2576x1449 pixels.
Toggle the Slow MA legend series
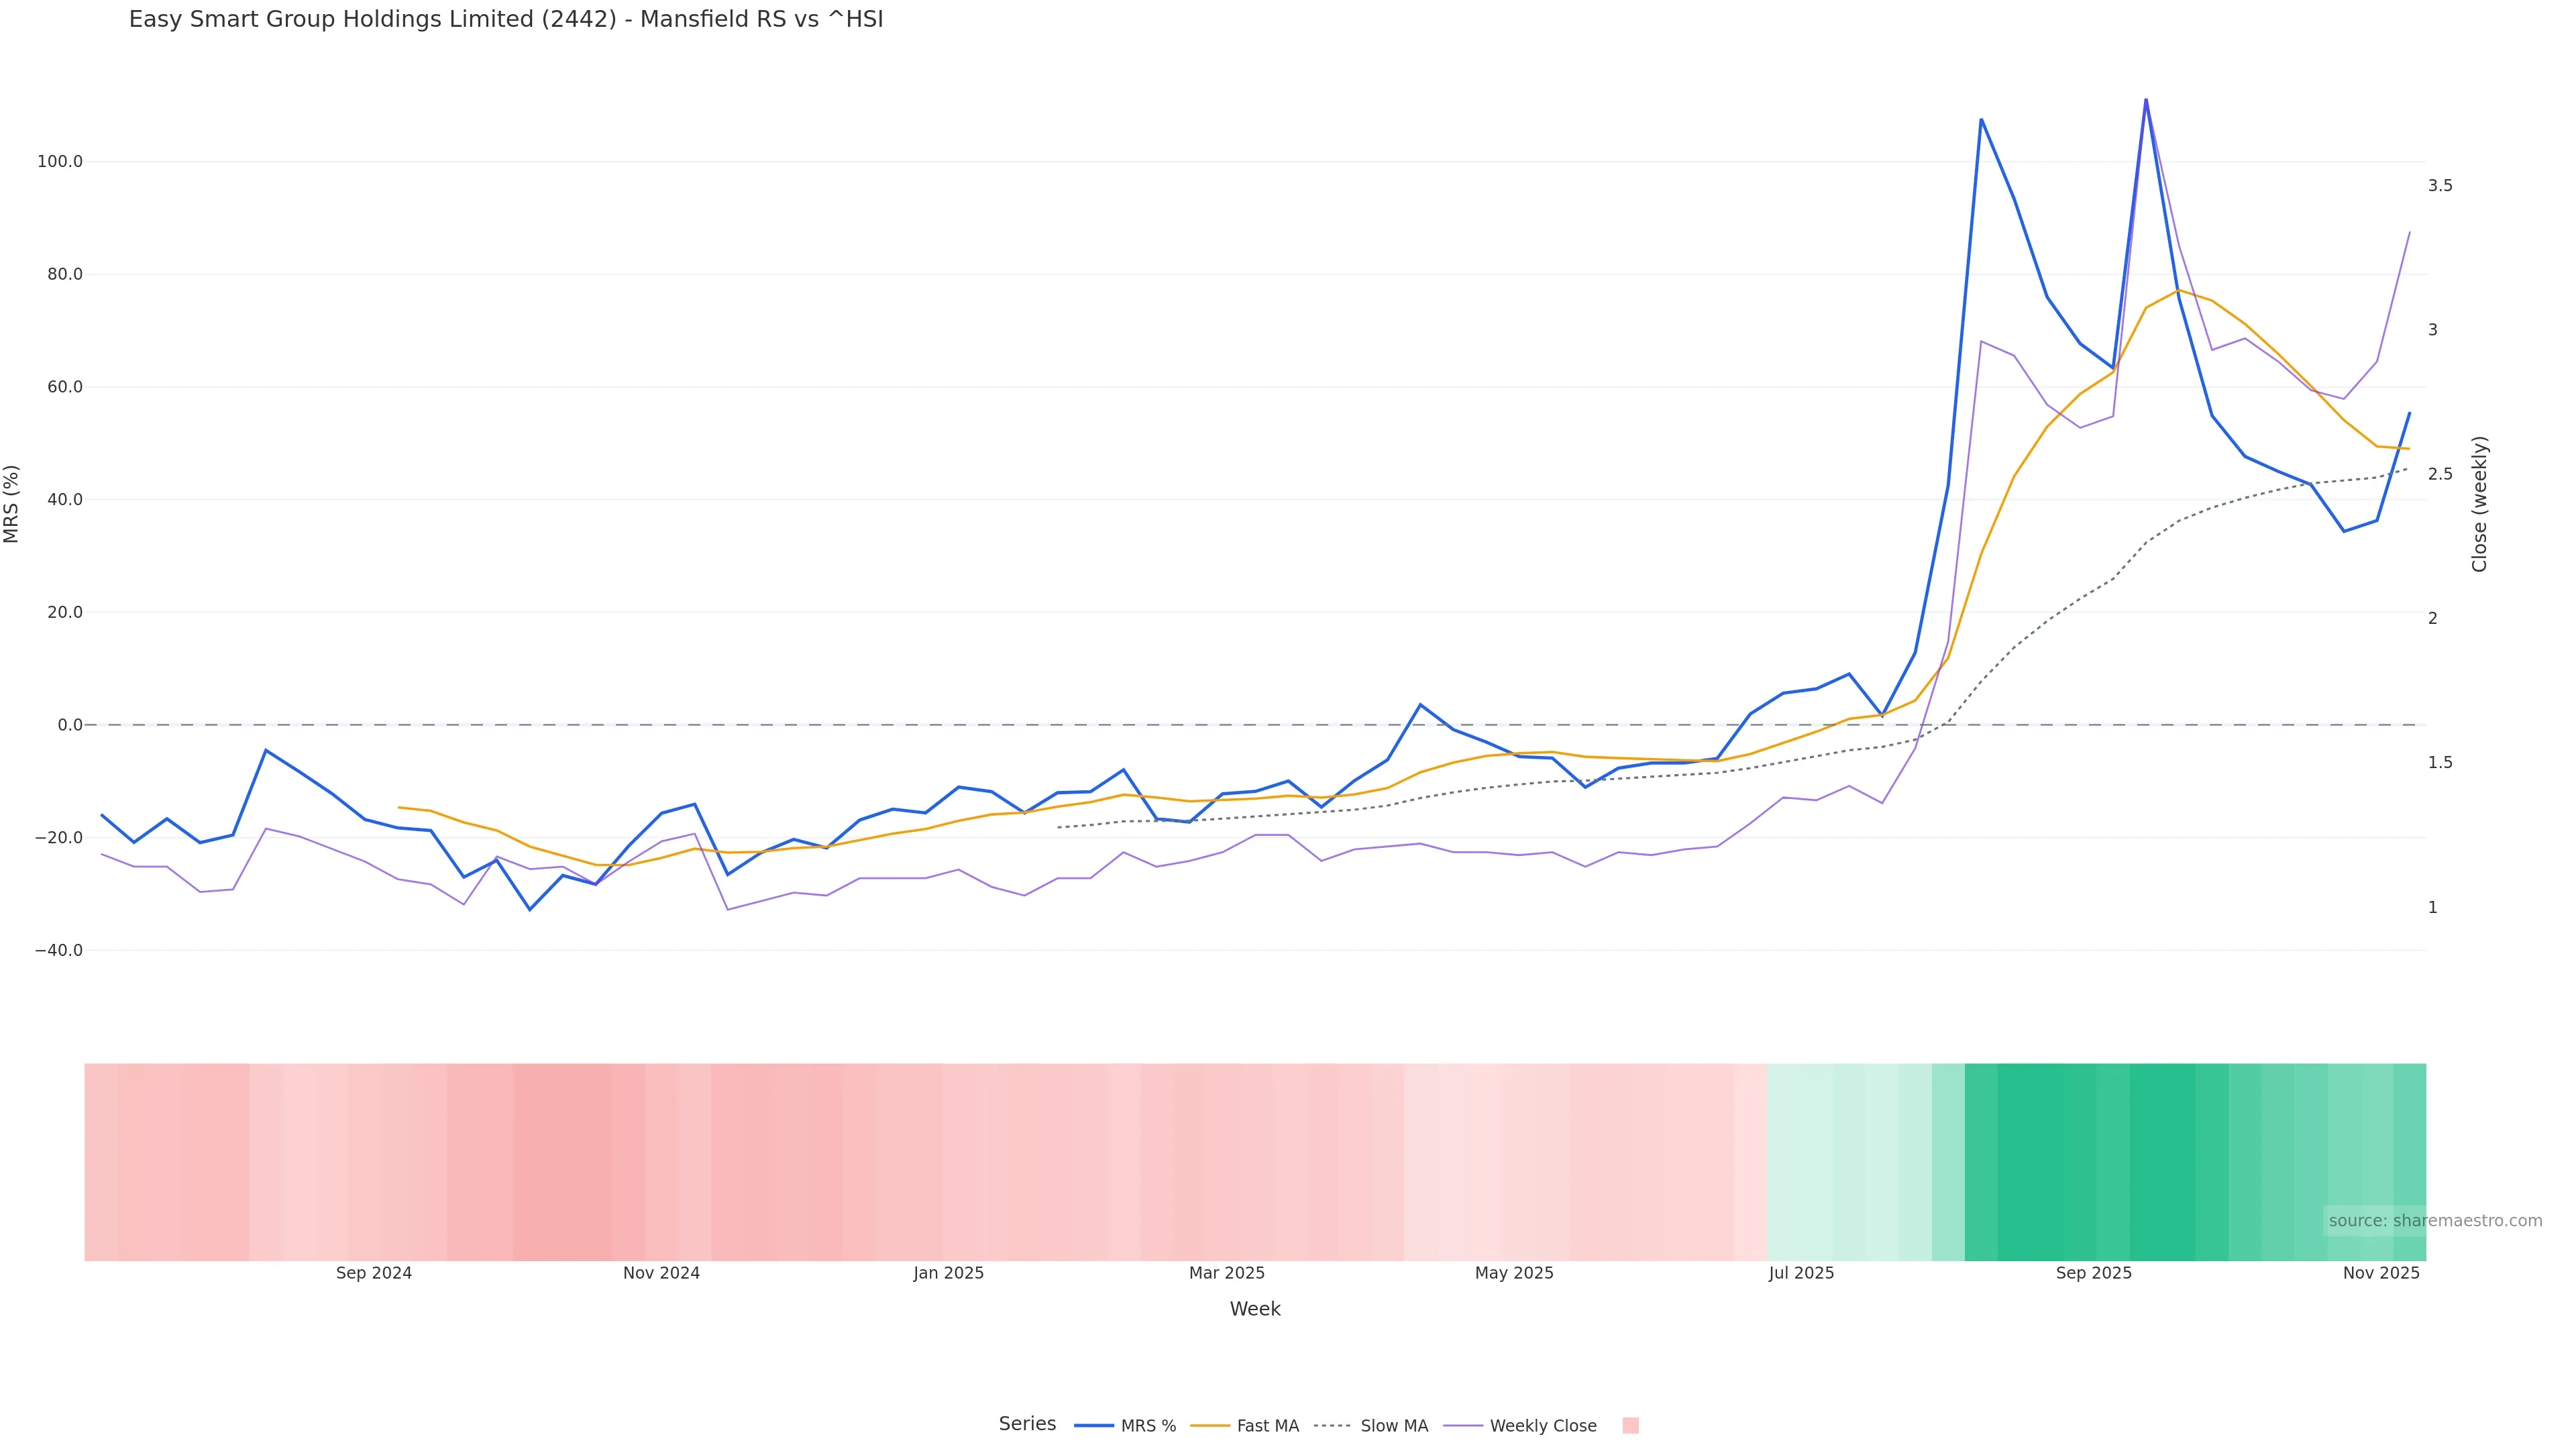click(x=1393, y=1426)
